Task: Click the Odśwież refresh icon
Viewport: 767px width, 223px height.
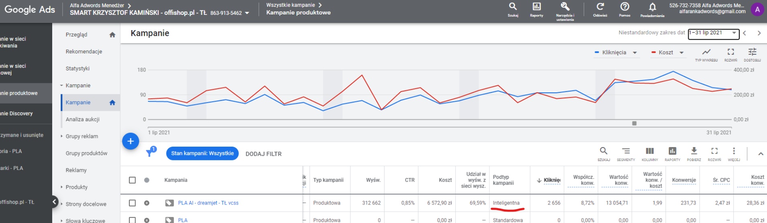Action: pos(600,7)
